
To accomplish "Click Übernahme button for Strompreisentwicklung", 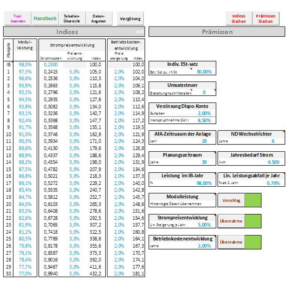I will (231, 221).
